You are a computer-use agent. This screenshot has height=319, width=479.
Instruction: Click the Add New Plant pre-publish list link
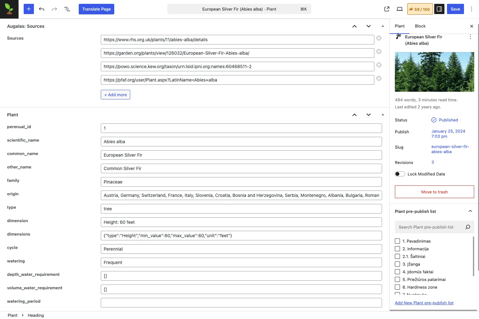(424, 303)
